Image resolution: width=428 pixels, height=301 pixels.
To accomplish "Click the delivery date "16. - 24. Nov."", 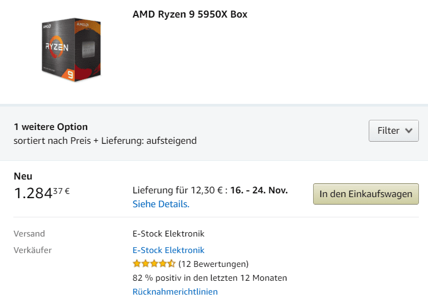I will coord(259,190).
